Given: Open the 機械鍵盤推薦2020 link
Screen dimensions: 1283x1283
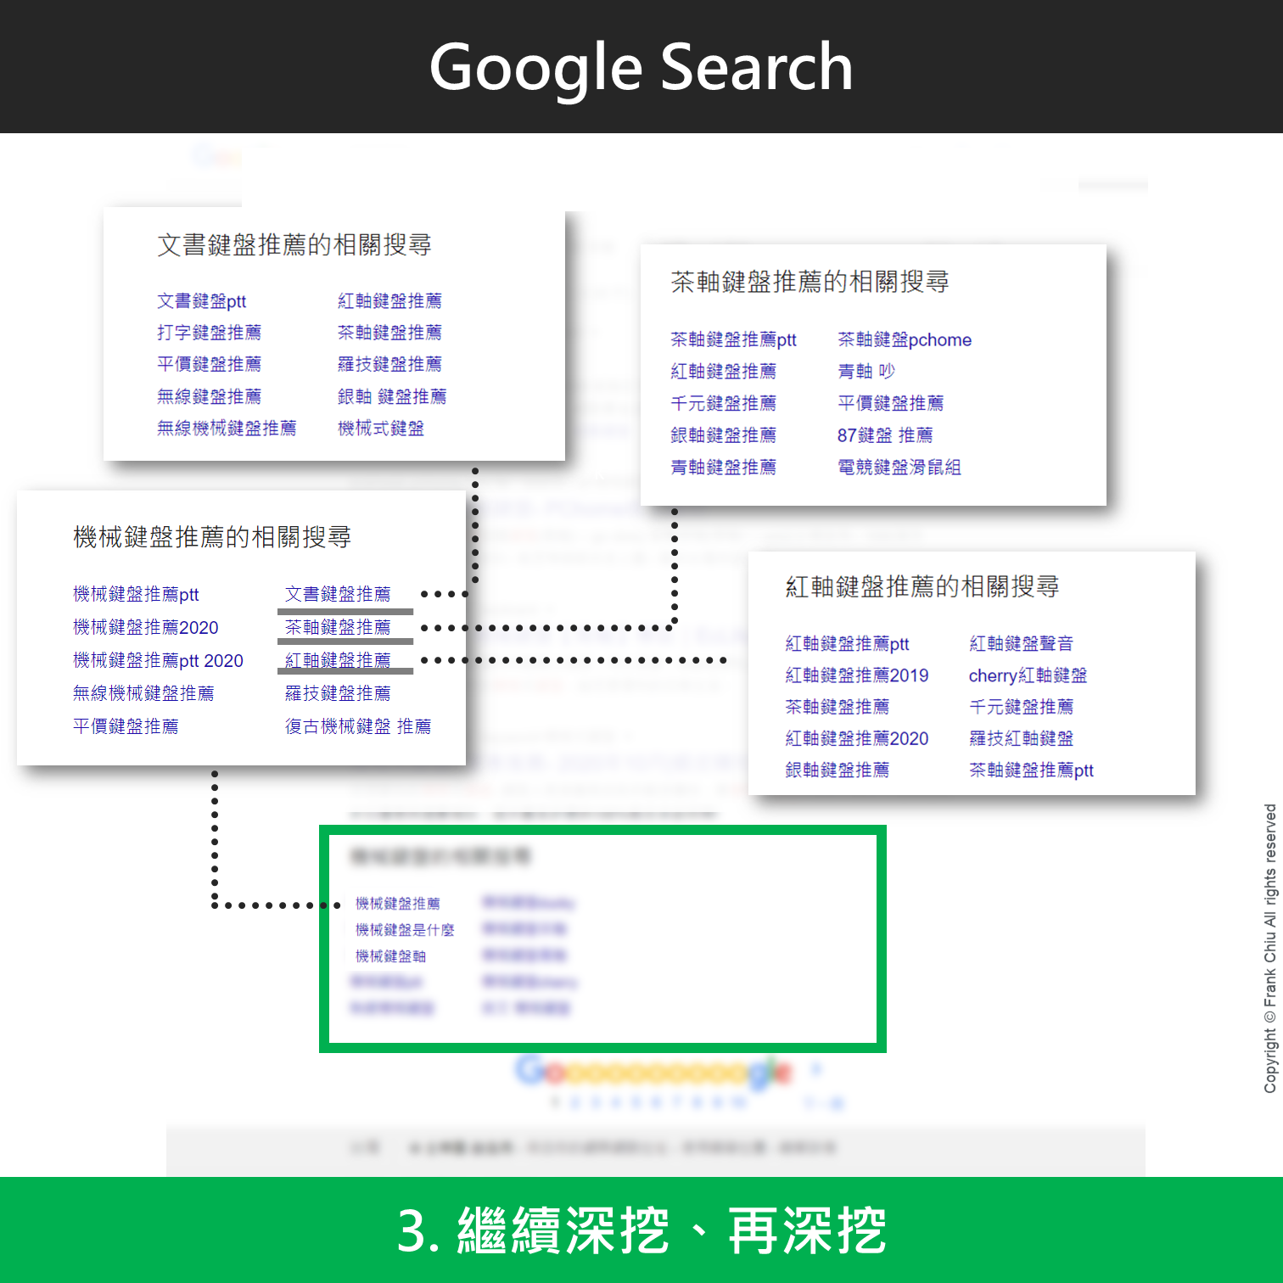Looking at the screenshot, I should (x=145, y=628).
